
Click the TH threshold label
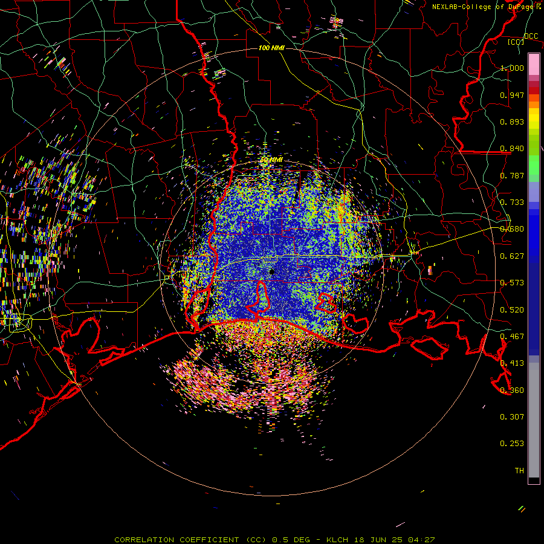pos(519,471)
